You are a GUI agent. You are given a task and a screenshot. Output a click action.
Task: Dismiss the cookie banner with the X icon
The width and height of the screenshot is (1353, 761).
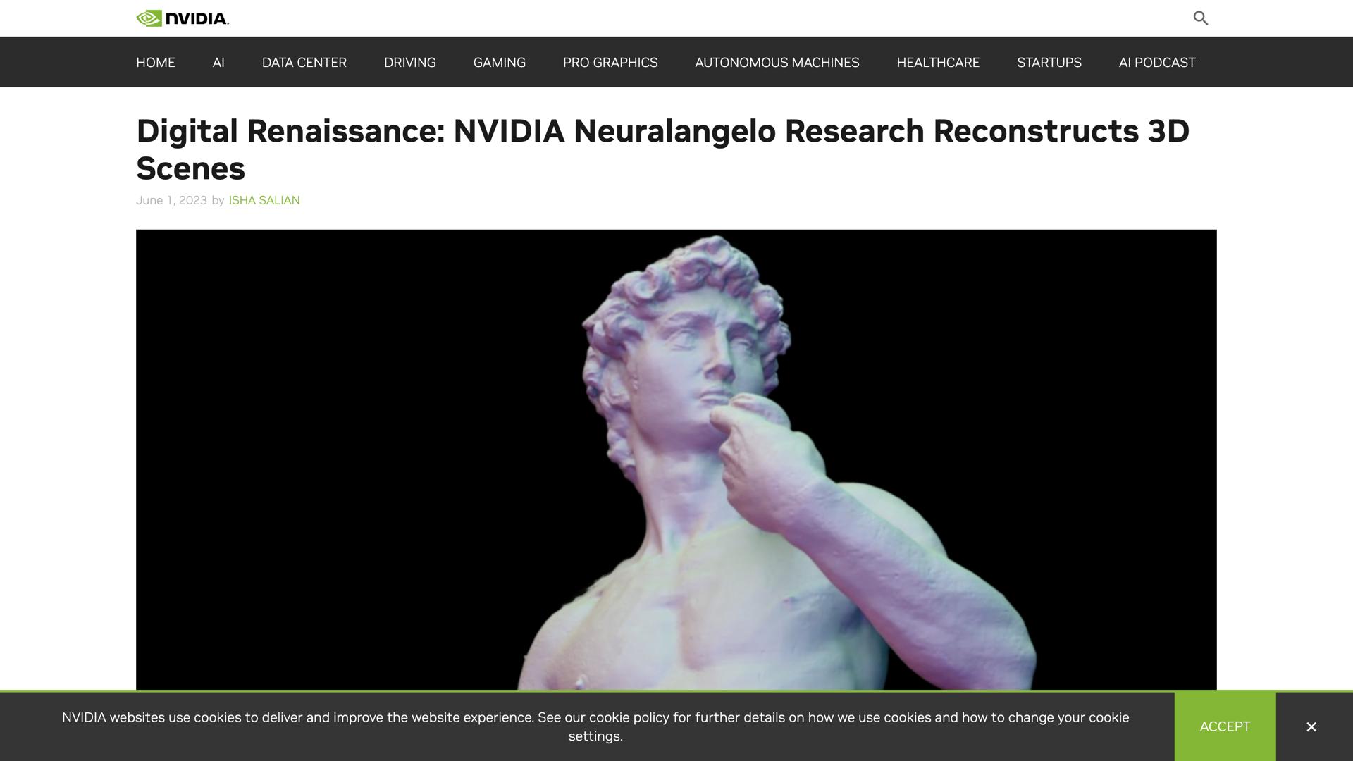(x=1311, y=726)
